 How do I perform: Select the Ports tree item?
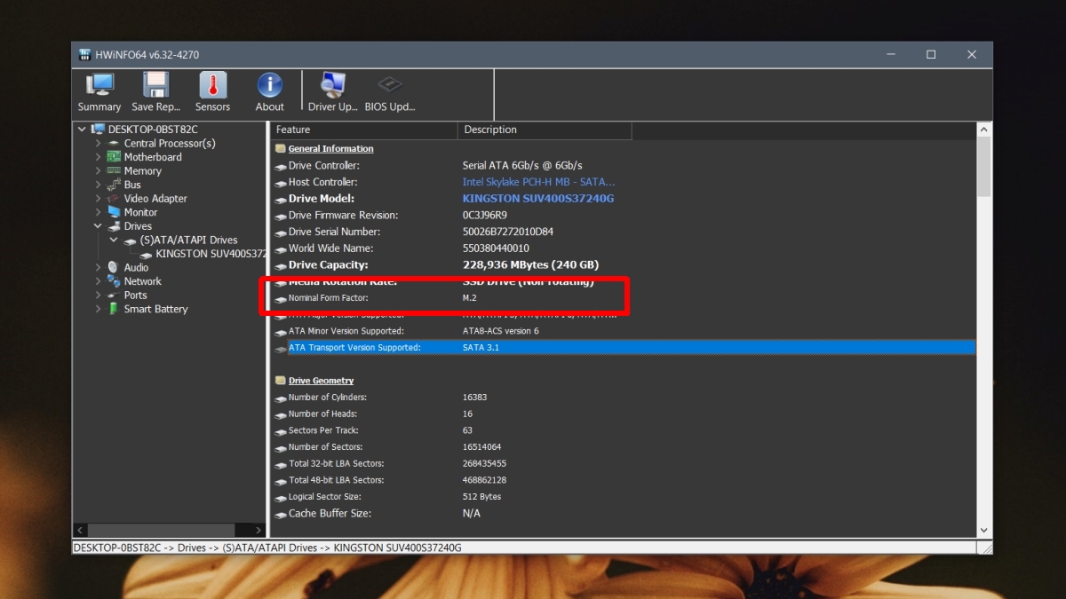135,296
